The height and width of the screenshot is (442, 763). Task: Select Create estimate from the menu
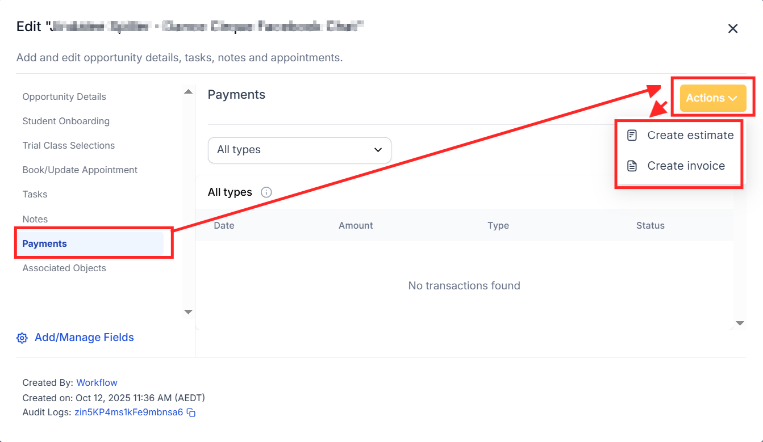[x=690, y=136]
